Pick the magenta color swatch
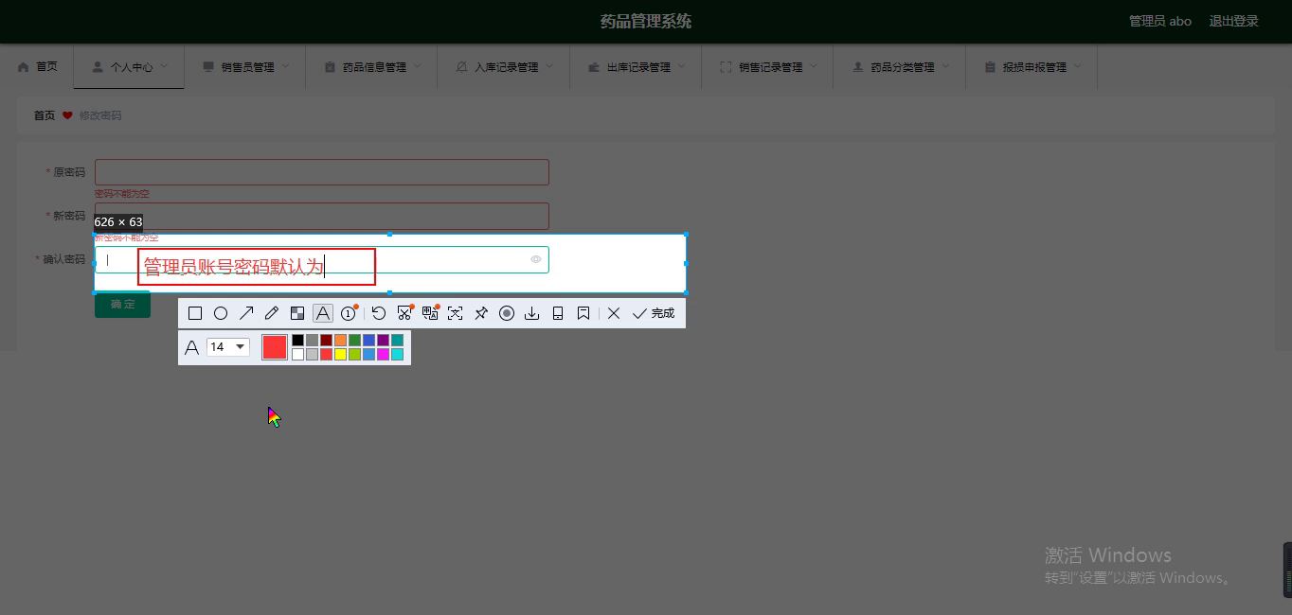The image size is (1292, 615). tap(384, 354)
